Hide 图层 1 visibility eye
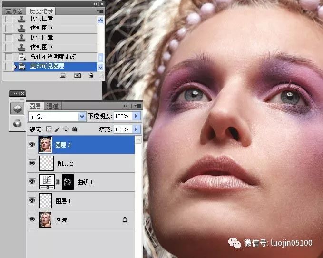The width and height of the screenshot is (323, 258). pyautogui.click(x=32, y=201)
